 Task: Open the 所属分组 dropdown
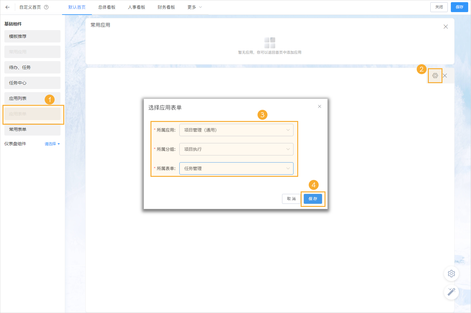point(236,149)
